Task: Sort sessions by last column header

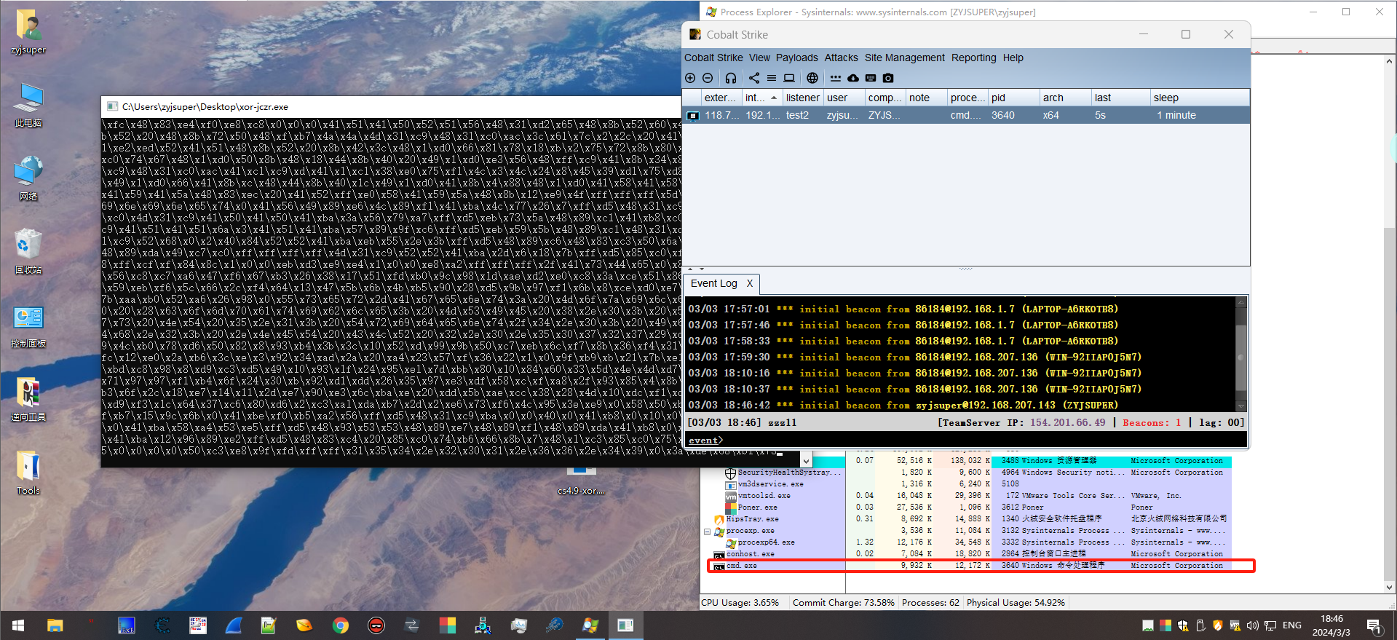Action: pos(1120,98)
